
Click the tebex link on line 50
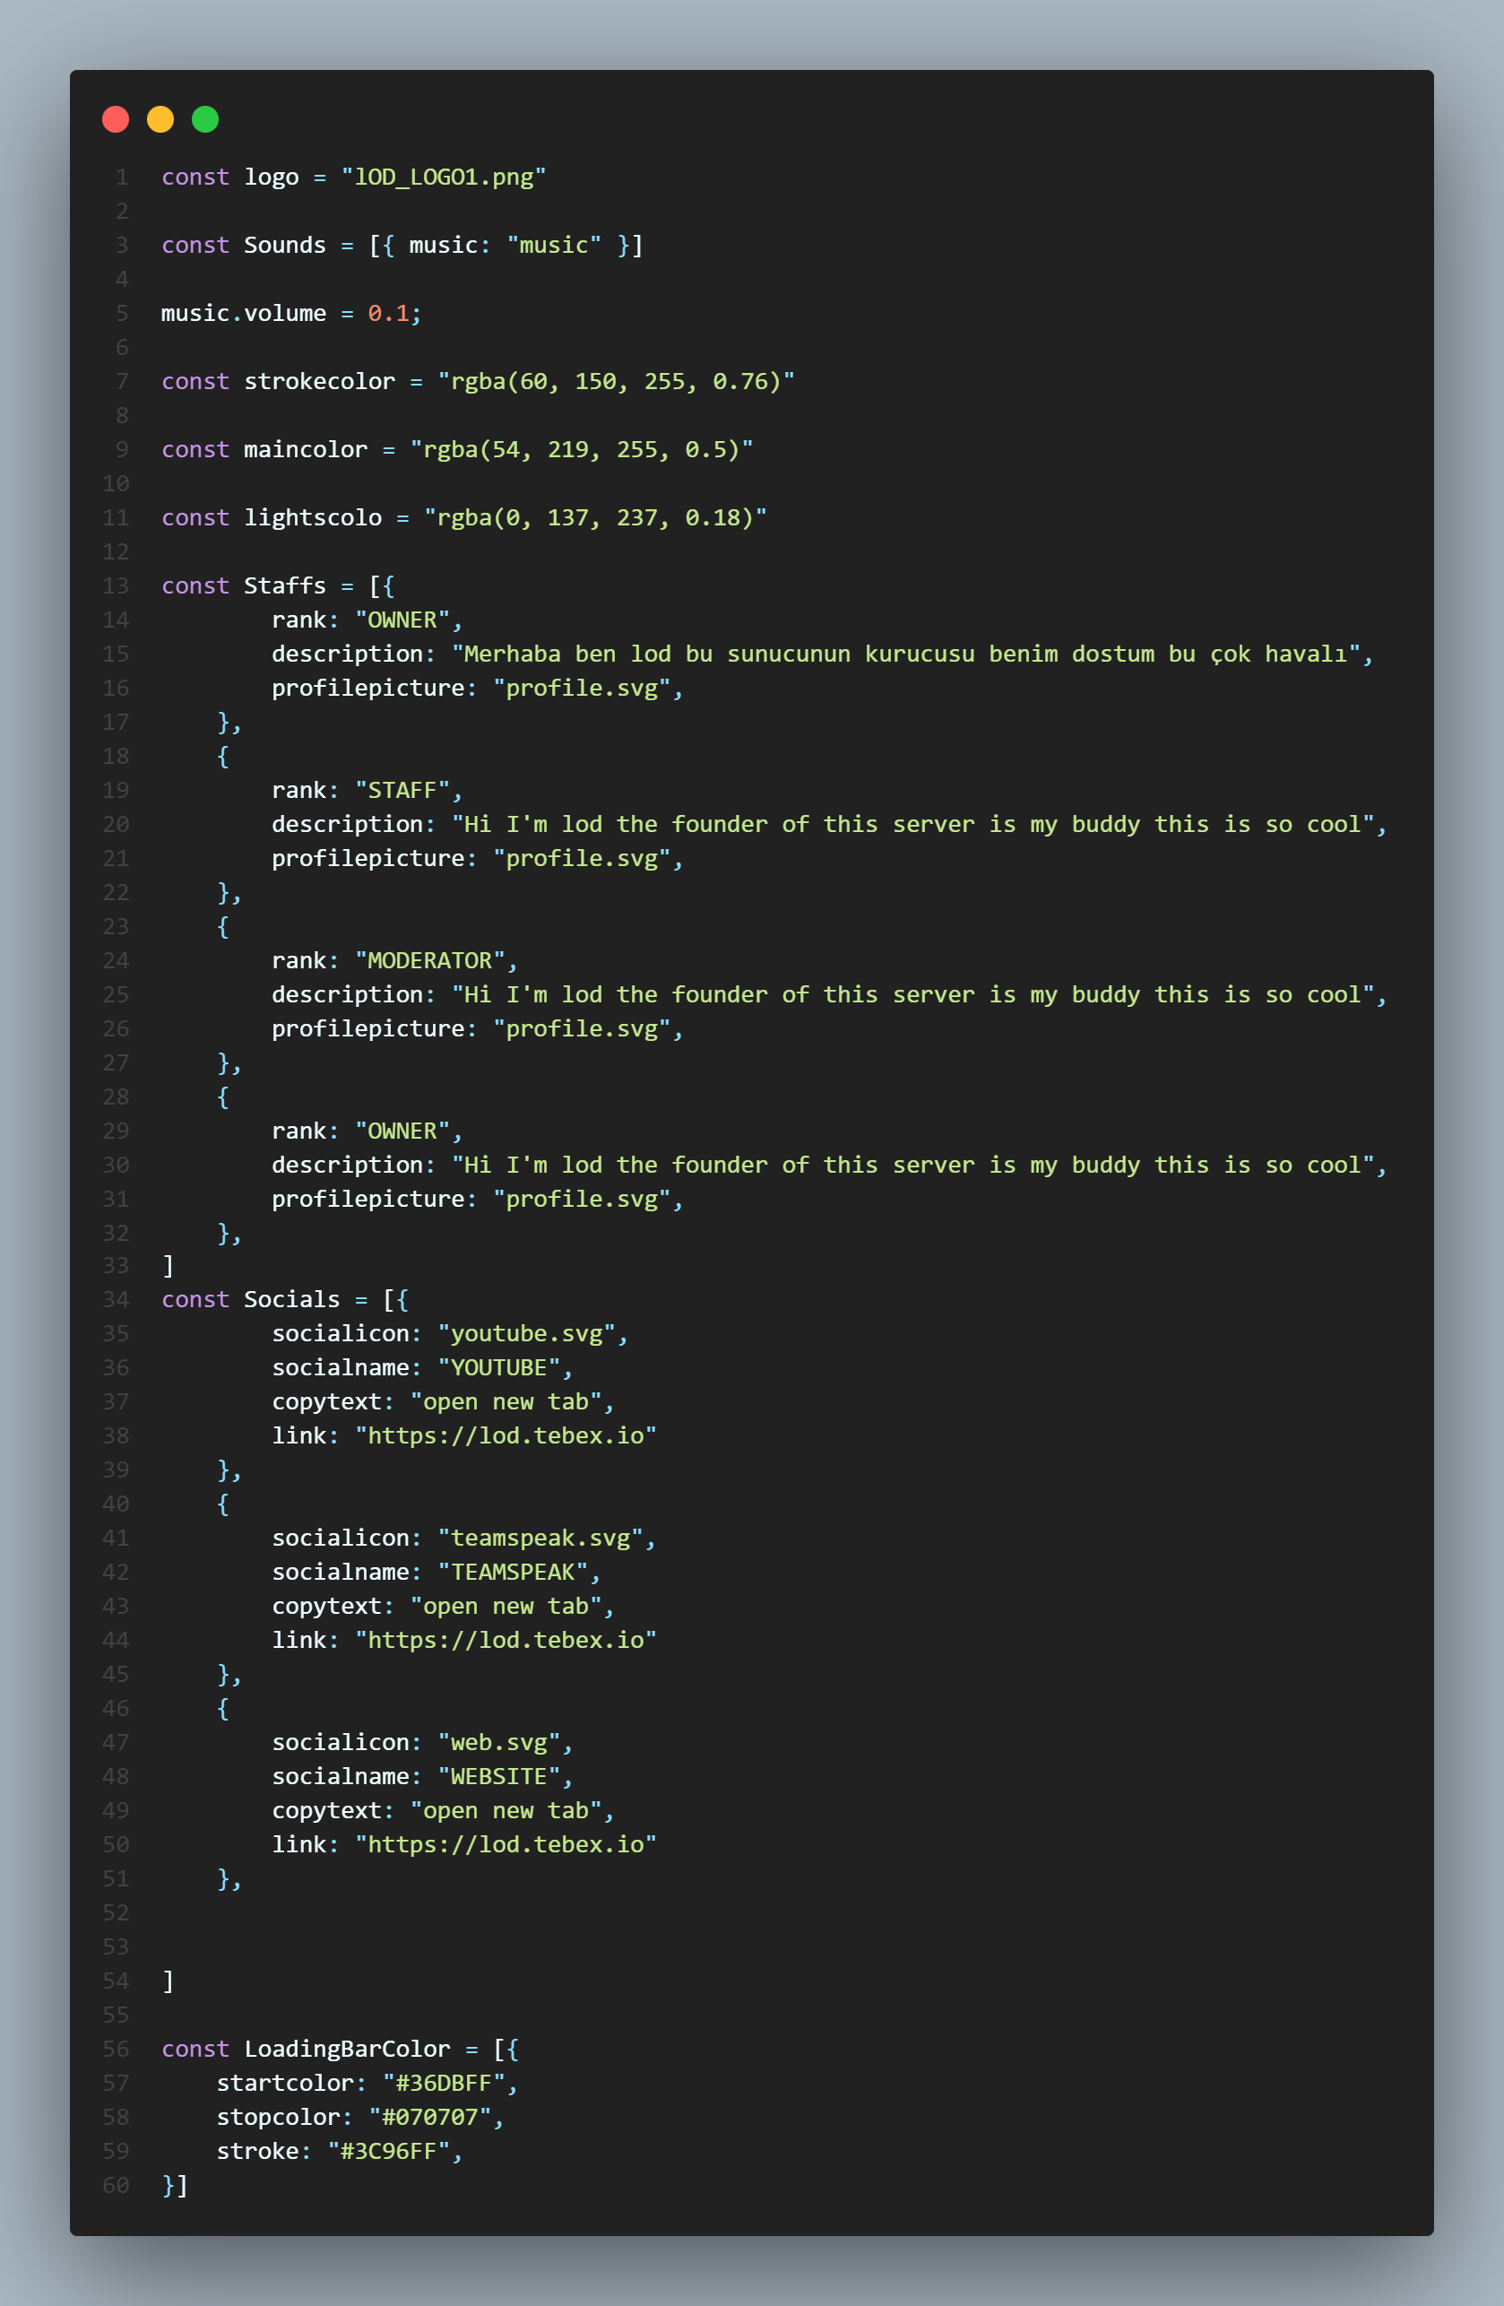click(506, 1844)
